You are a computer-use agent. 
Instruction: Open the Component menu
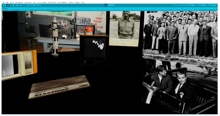[x=28, y=2]
